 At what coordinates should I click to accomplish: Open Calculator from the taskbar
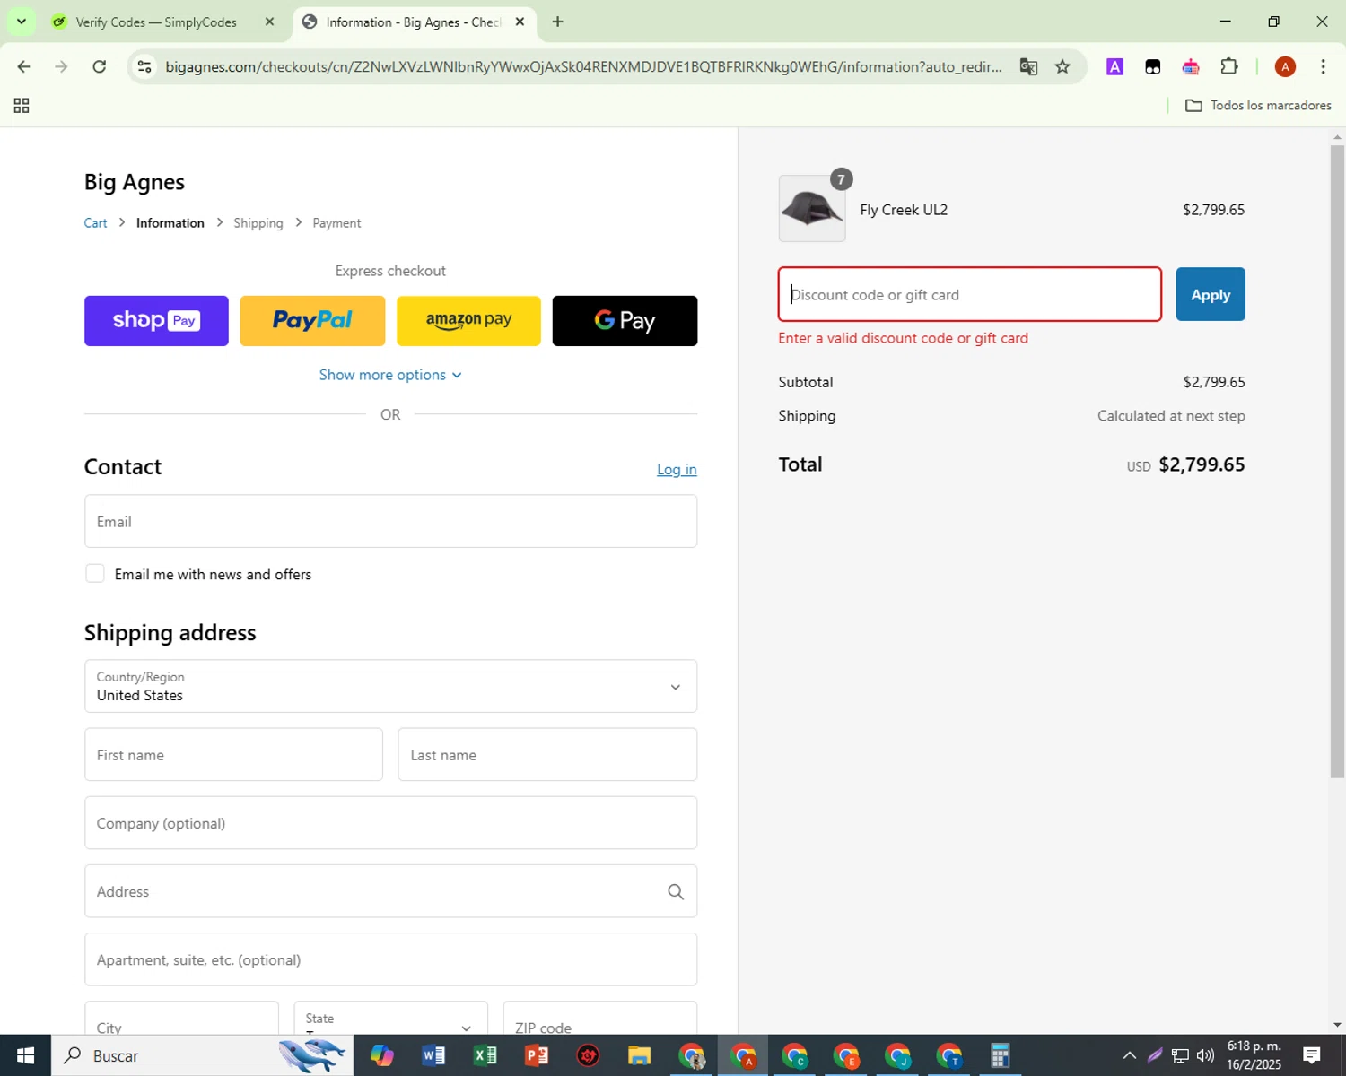pos(1000,1055)
